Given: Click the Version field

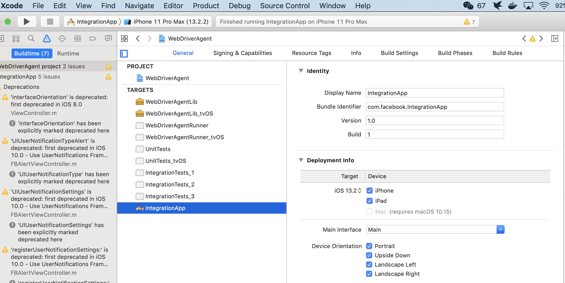Looking at the screenshot, I should pyautogui.click(x=435, y=120).
